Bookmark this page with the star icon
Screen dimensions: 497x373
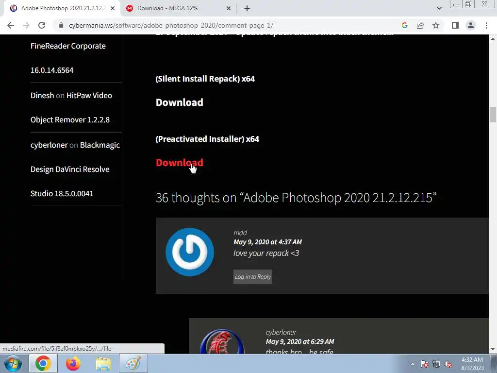point(436,25)
